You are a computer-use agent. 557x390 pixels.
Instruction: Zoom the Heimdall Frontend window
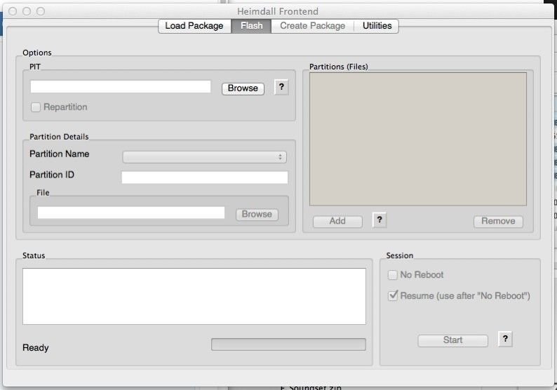pos(41,11)
